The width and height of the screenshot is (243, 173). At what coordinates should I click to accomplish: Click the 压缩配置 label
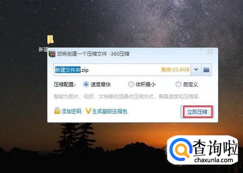[65, 85]
